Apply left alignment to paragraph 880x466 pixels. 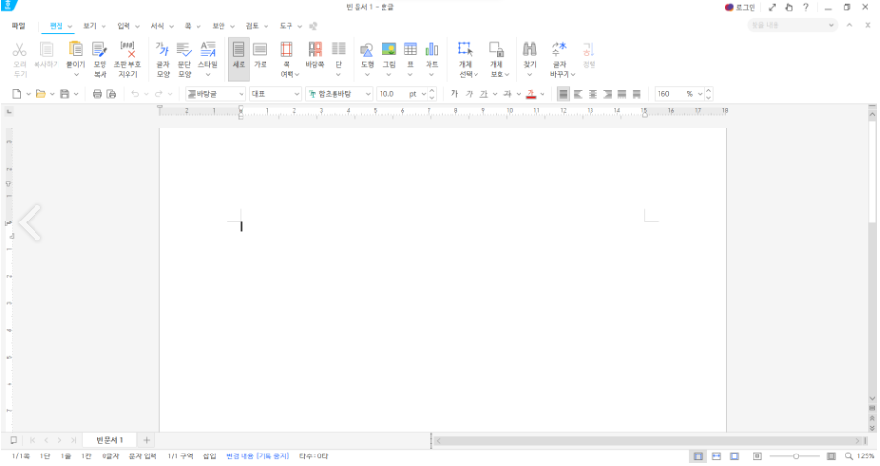point(577,94)
